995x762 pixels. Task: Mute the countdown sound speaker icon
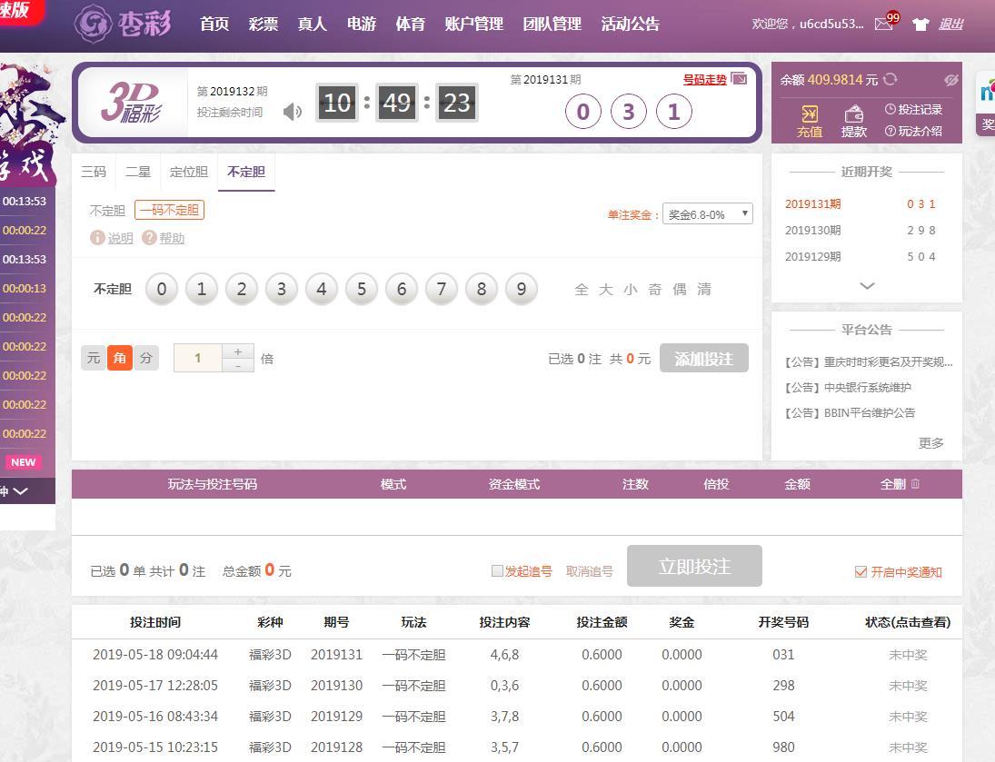292,112
